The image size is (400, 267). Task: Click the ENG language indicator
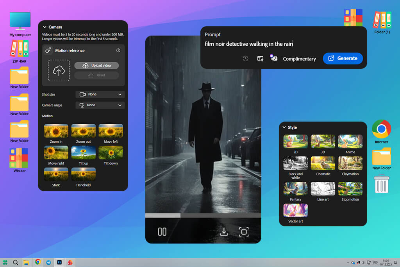(x=375, y=262)
